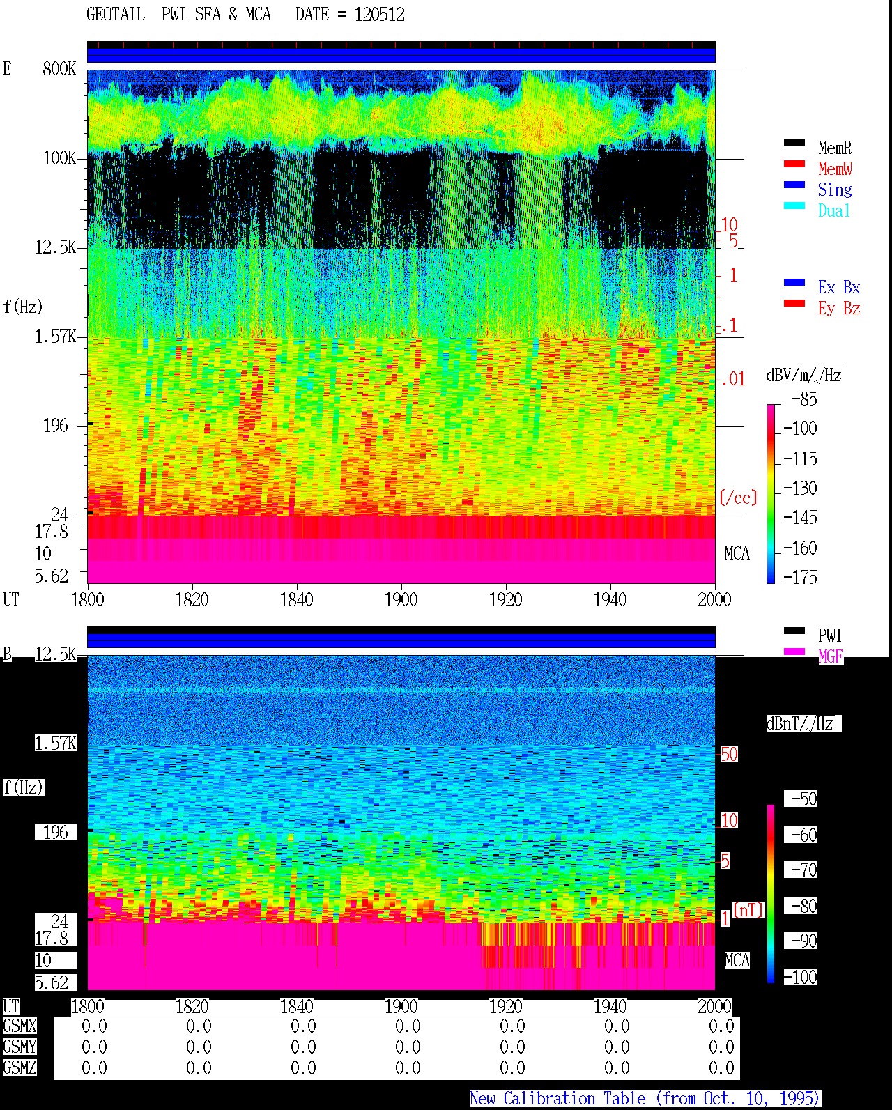Screen dimensions: 892x1110
Task: Click the magenta MGF legend swatch
Action: [x=794, y=652]
